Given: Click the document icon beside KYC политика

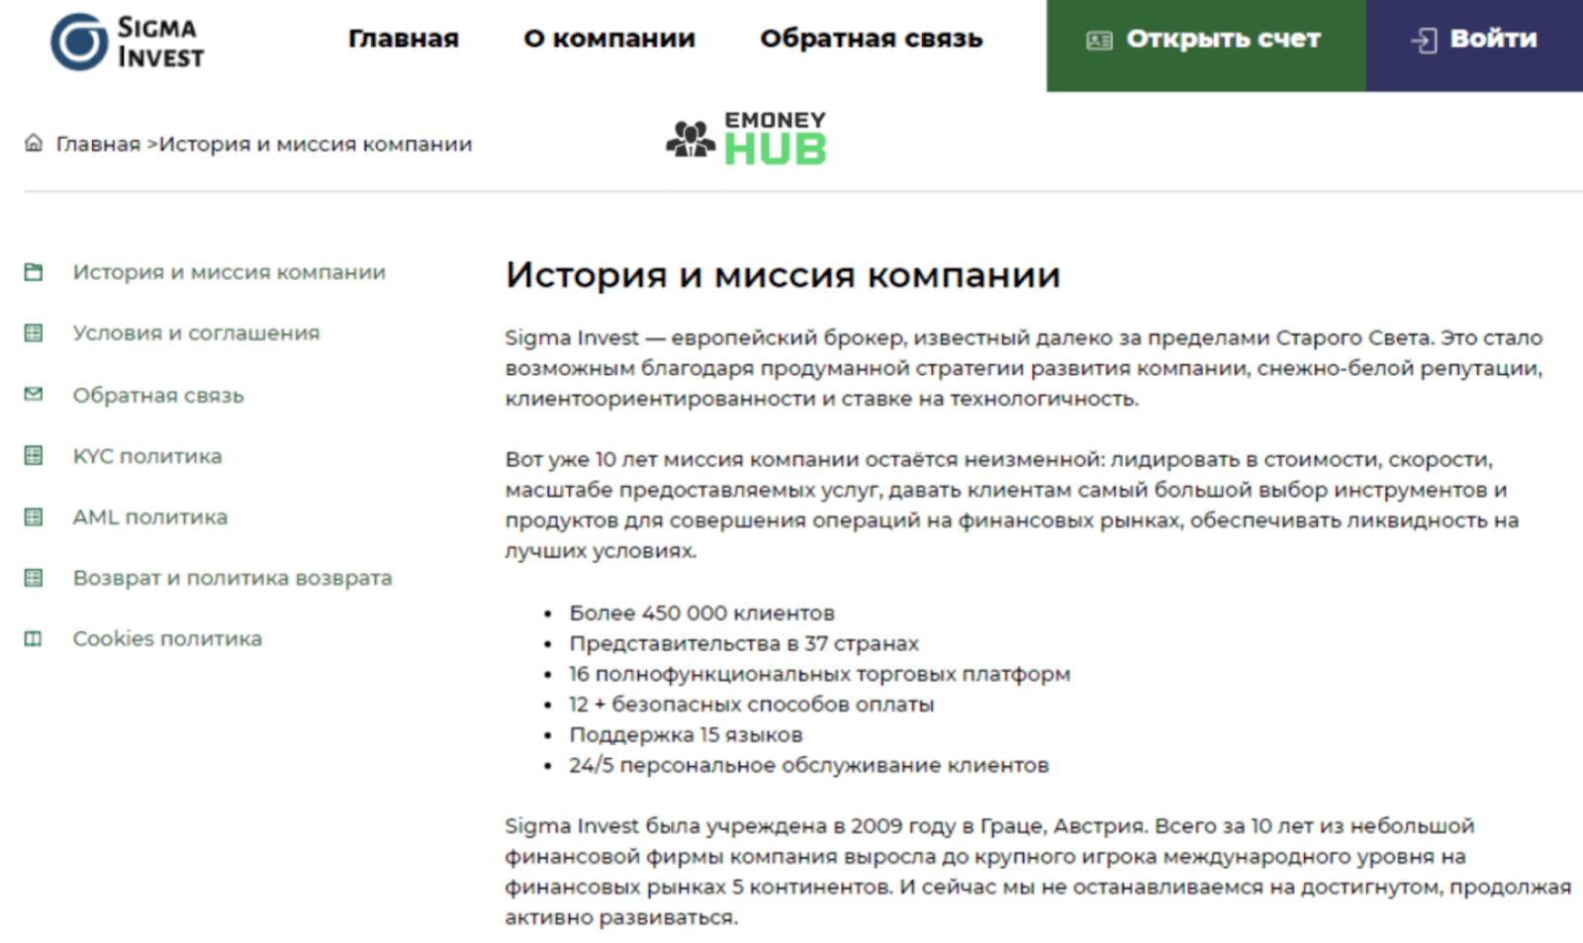Looking at the screenshot, I should tap(34, 455).
